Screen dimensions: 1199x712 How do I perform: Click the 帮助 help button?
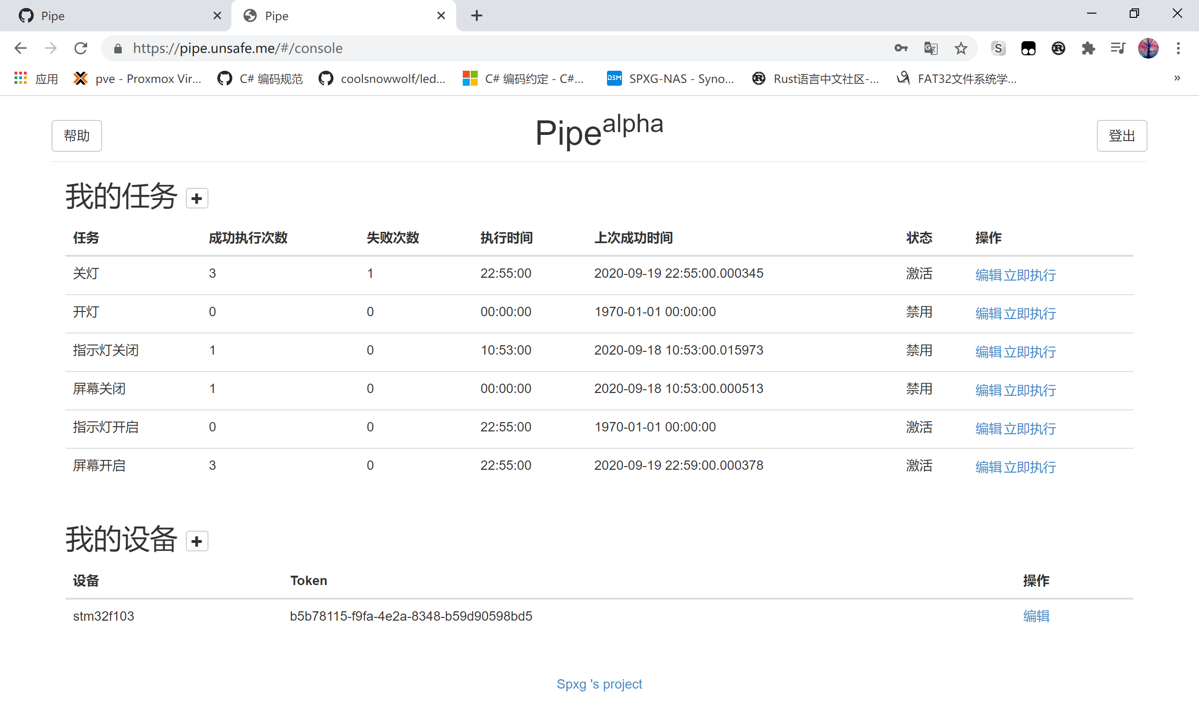(x=77, y=136)
